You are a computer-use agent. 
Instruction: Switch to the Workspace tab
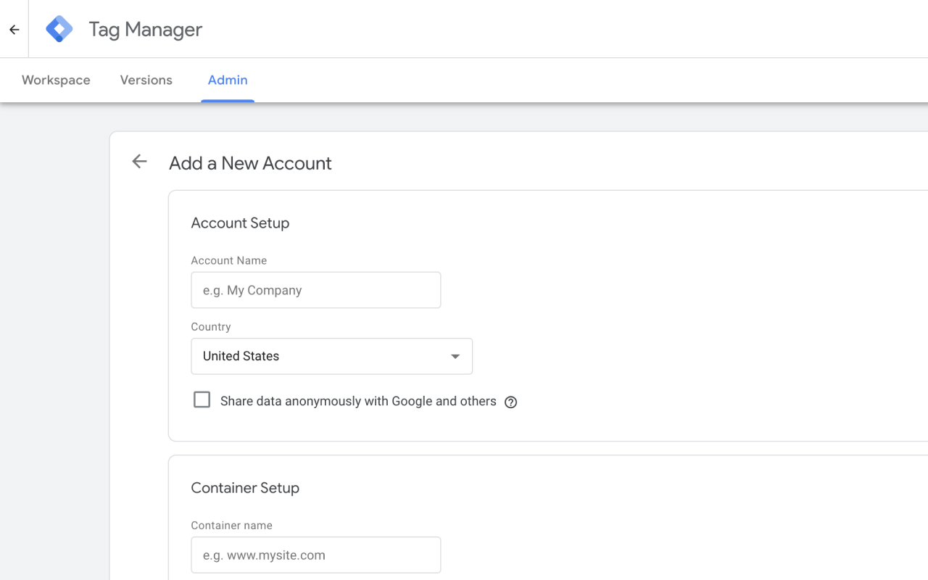(x=56, y=80)
